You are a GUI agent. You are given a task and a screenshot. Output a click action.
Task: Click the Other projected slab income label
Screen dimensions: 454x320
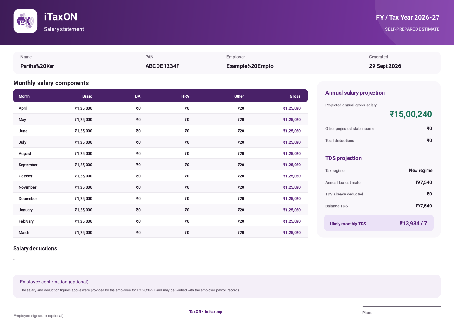350,129
